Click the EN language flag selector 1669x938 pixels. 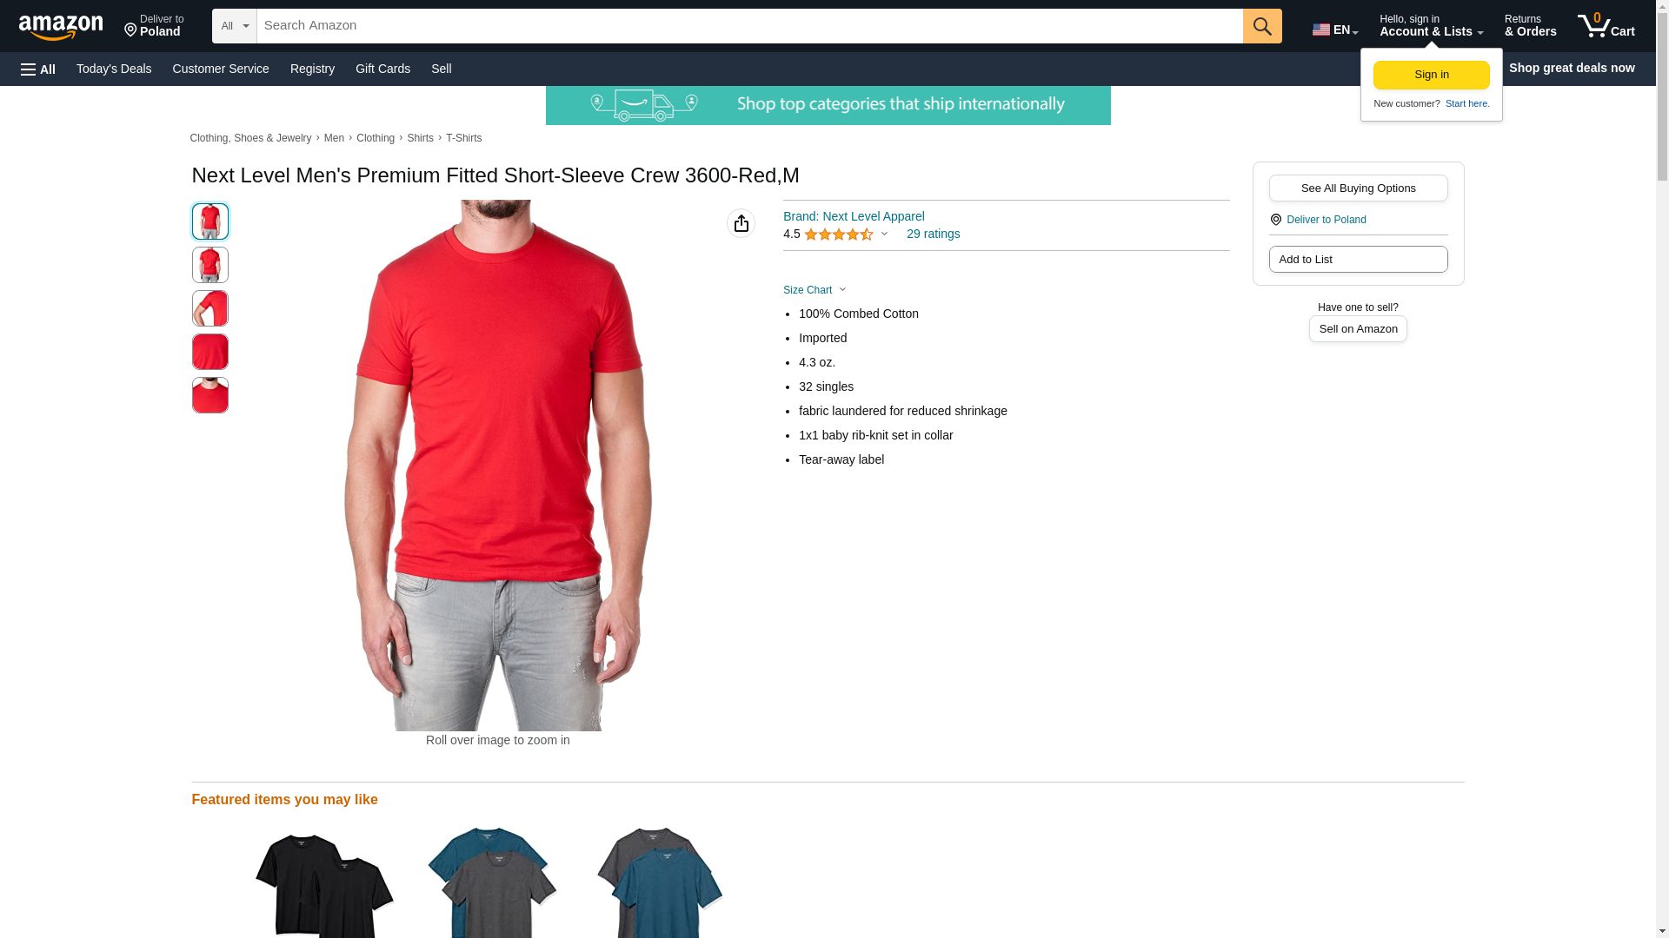coord(1334,30)
